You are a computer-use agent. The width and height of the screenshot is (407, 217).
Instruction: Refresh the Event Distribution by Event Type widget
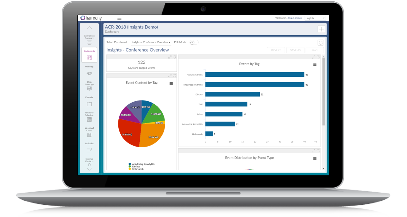[318, 151]
